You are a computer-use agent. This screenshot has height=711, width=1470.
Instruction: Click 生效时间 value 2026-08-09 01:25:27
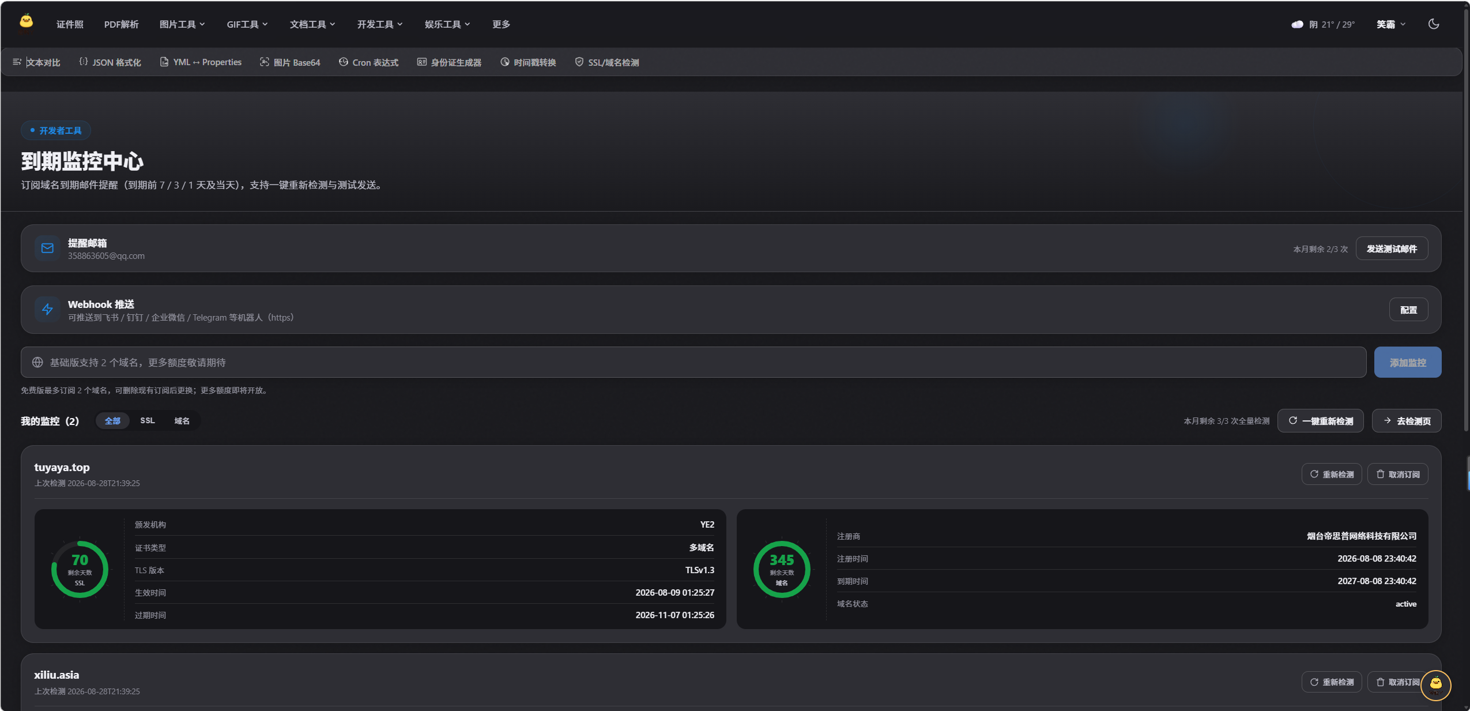(674, 592)
